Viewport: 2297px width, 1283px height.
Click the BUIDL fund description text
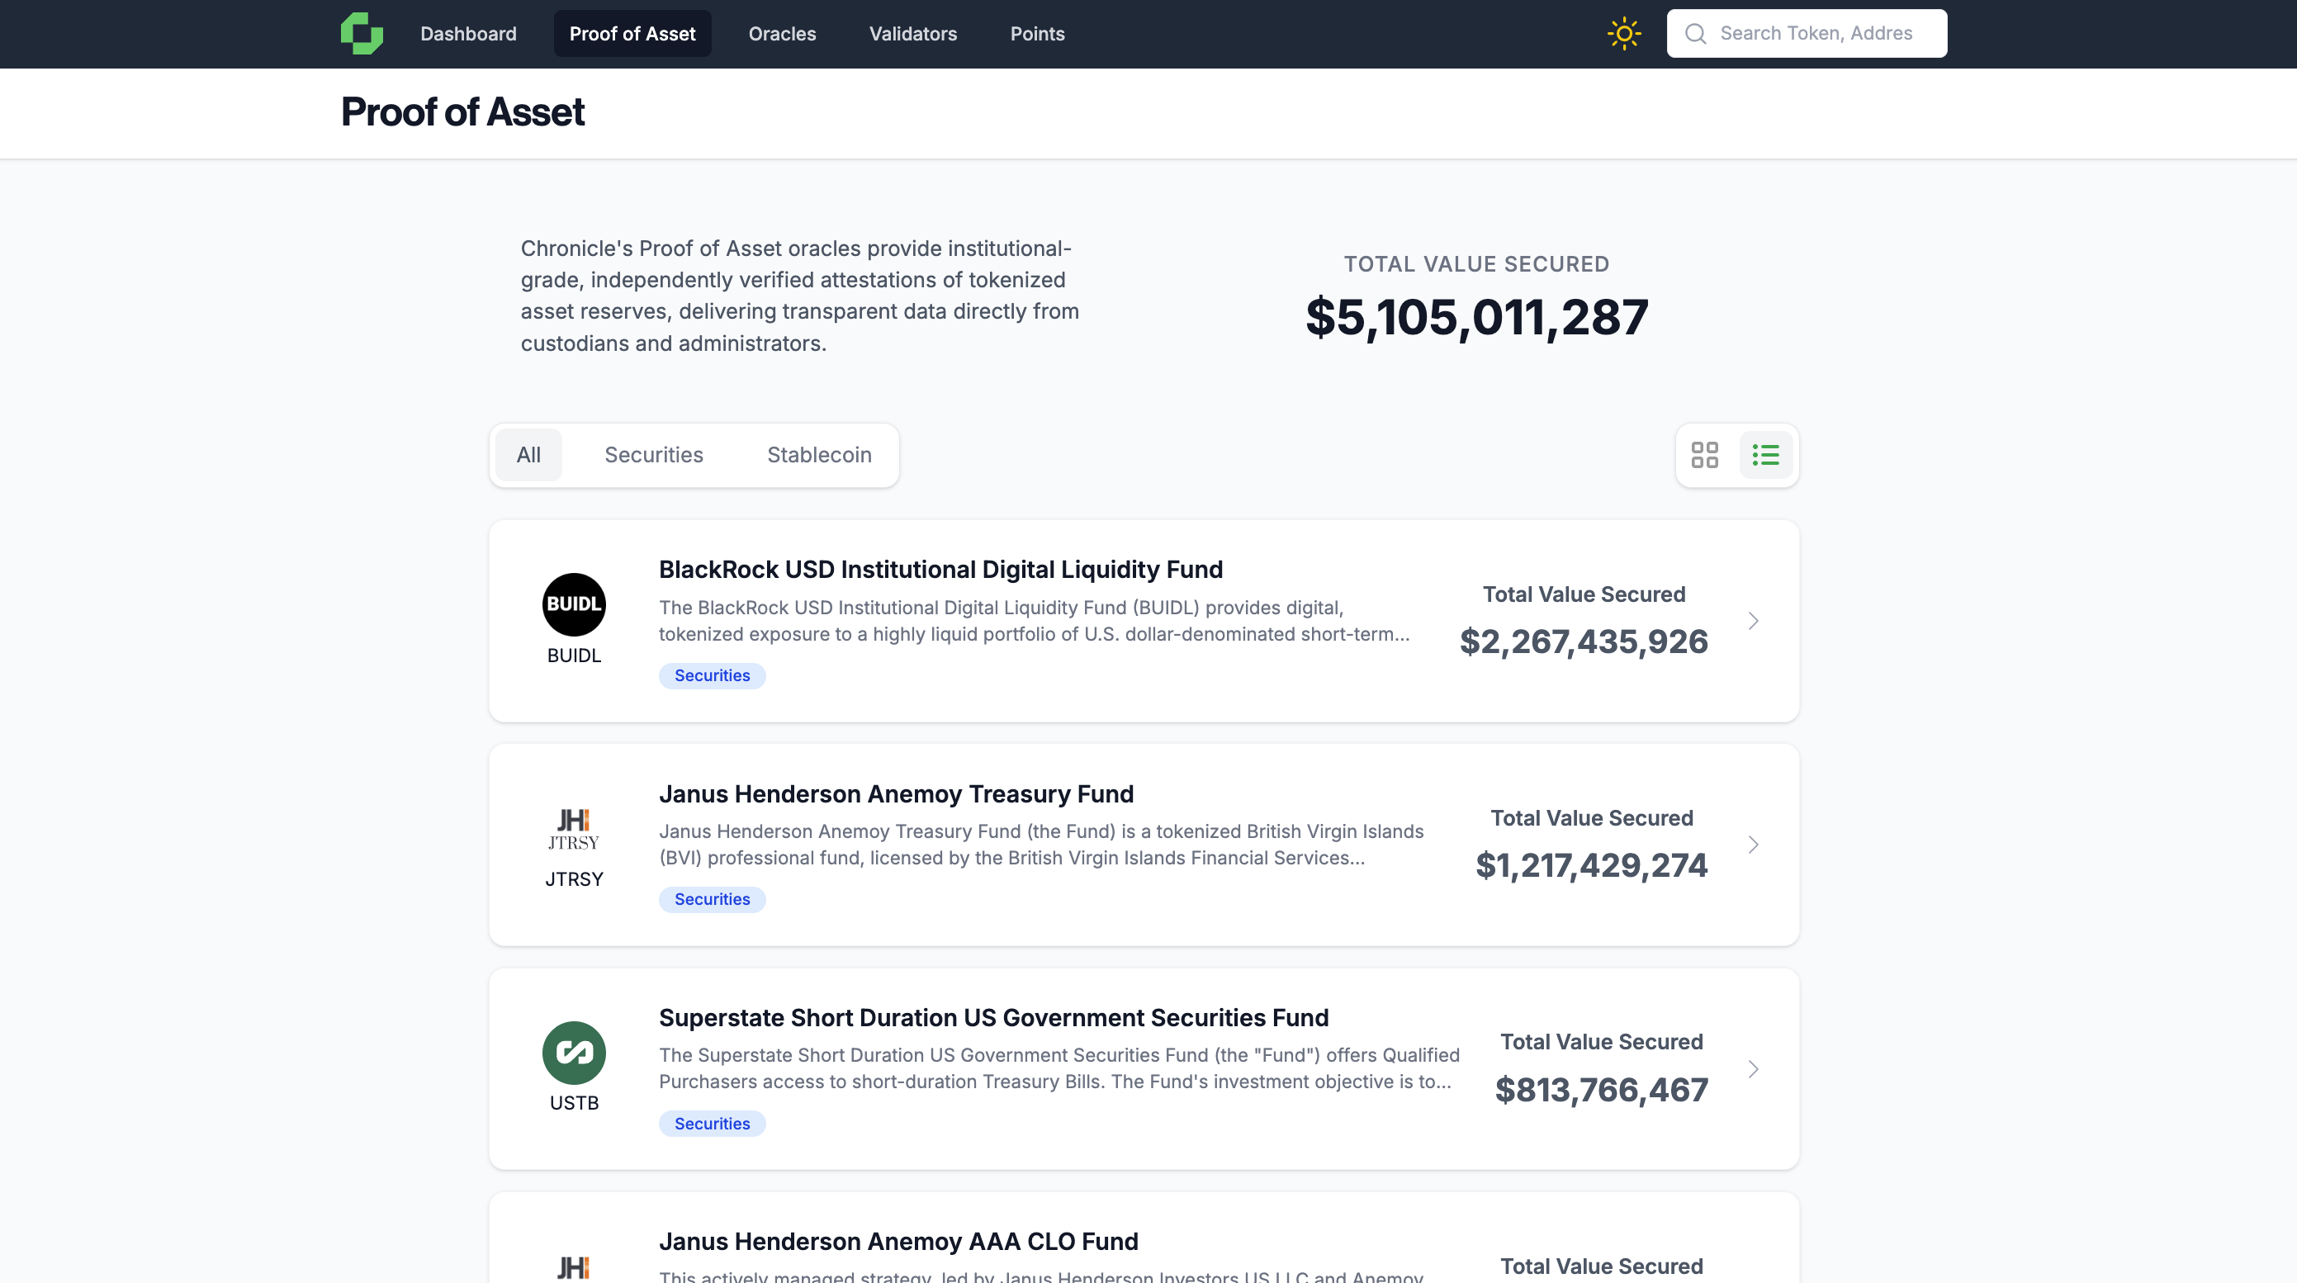click(x=1035, y=621)
